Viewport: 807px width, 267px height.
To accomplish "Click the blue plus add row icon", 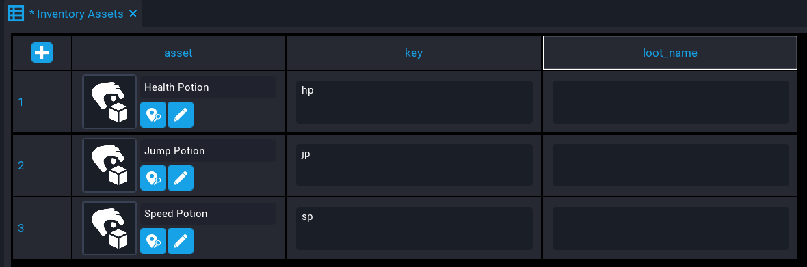I will [42, 53].
